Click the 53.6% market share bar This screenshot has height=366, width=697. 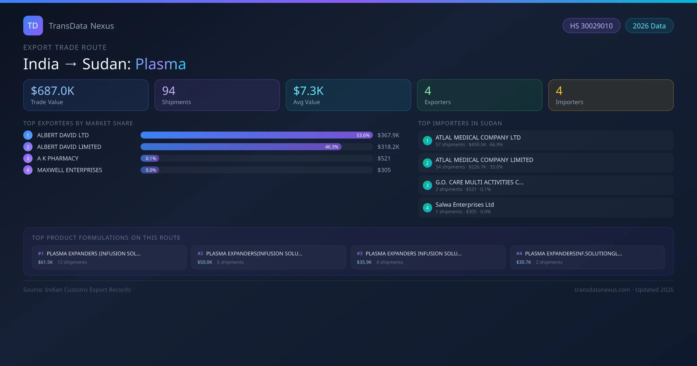point(256,135)
